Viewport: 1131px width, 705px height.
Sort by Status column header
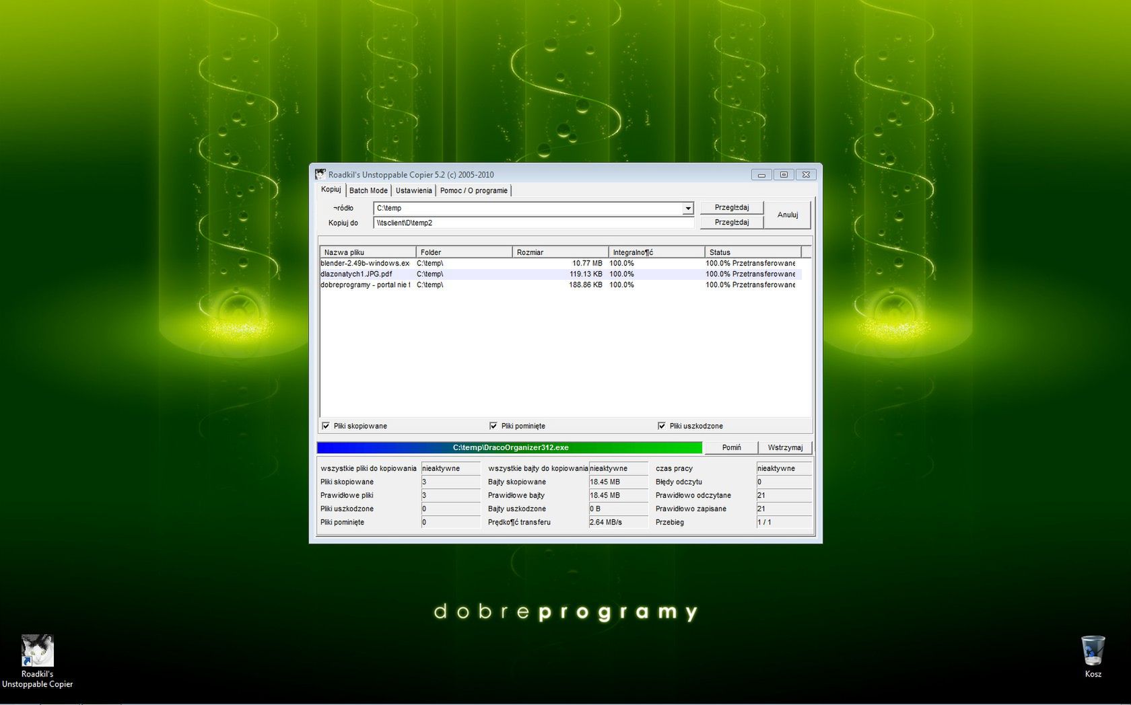tap(753, 252)
